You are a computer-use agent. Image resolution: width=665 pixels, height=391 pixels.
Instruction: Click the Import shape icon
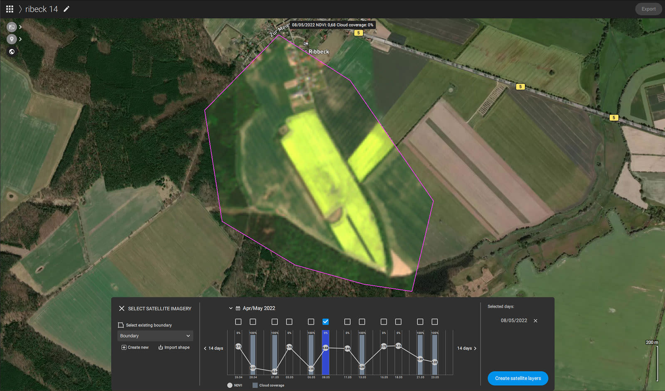coord(161,347)
